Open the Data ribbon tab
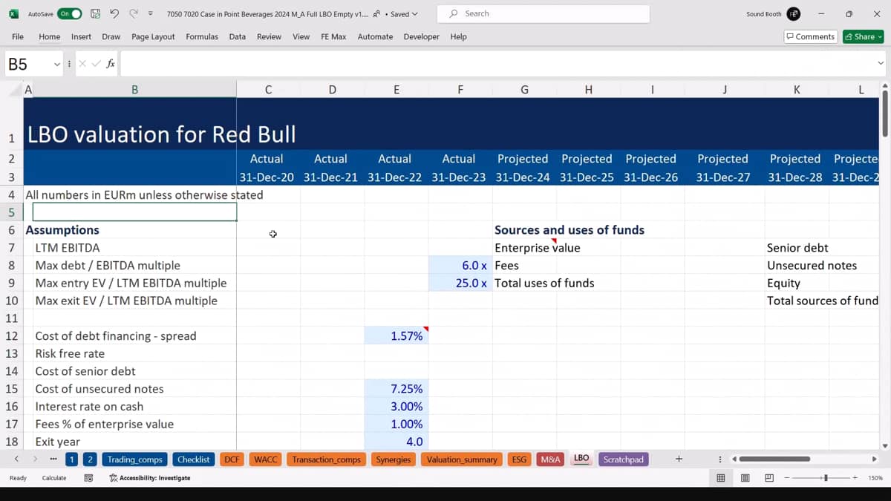891x501 pixels. [238, 36]
